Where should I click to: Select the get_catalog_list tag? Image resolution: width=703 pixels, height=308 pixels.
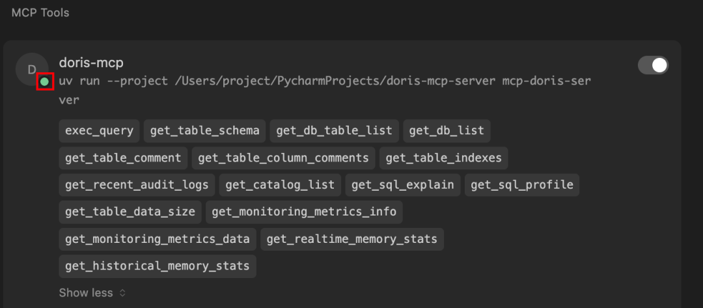[280, 185]
